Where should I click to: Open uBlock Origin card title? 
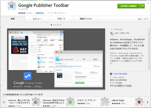coord(118,100)
